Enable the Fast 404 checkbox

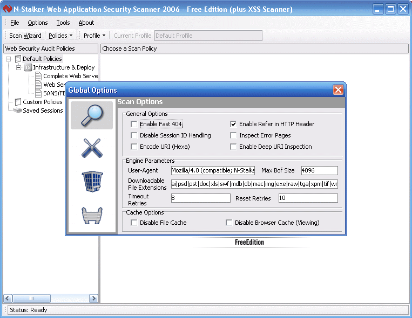pyautogui.click(x=134, y=124)
